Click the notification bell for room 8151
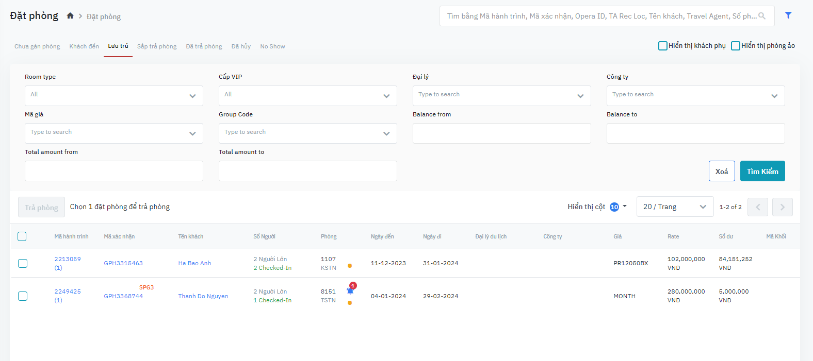 click(350, 291)
